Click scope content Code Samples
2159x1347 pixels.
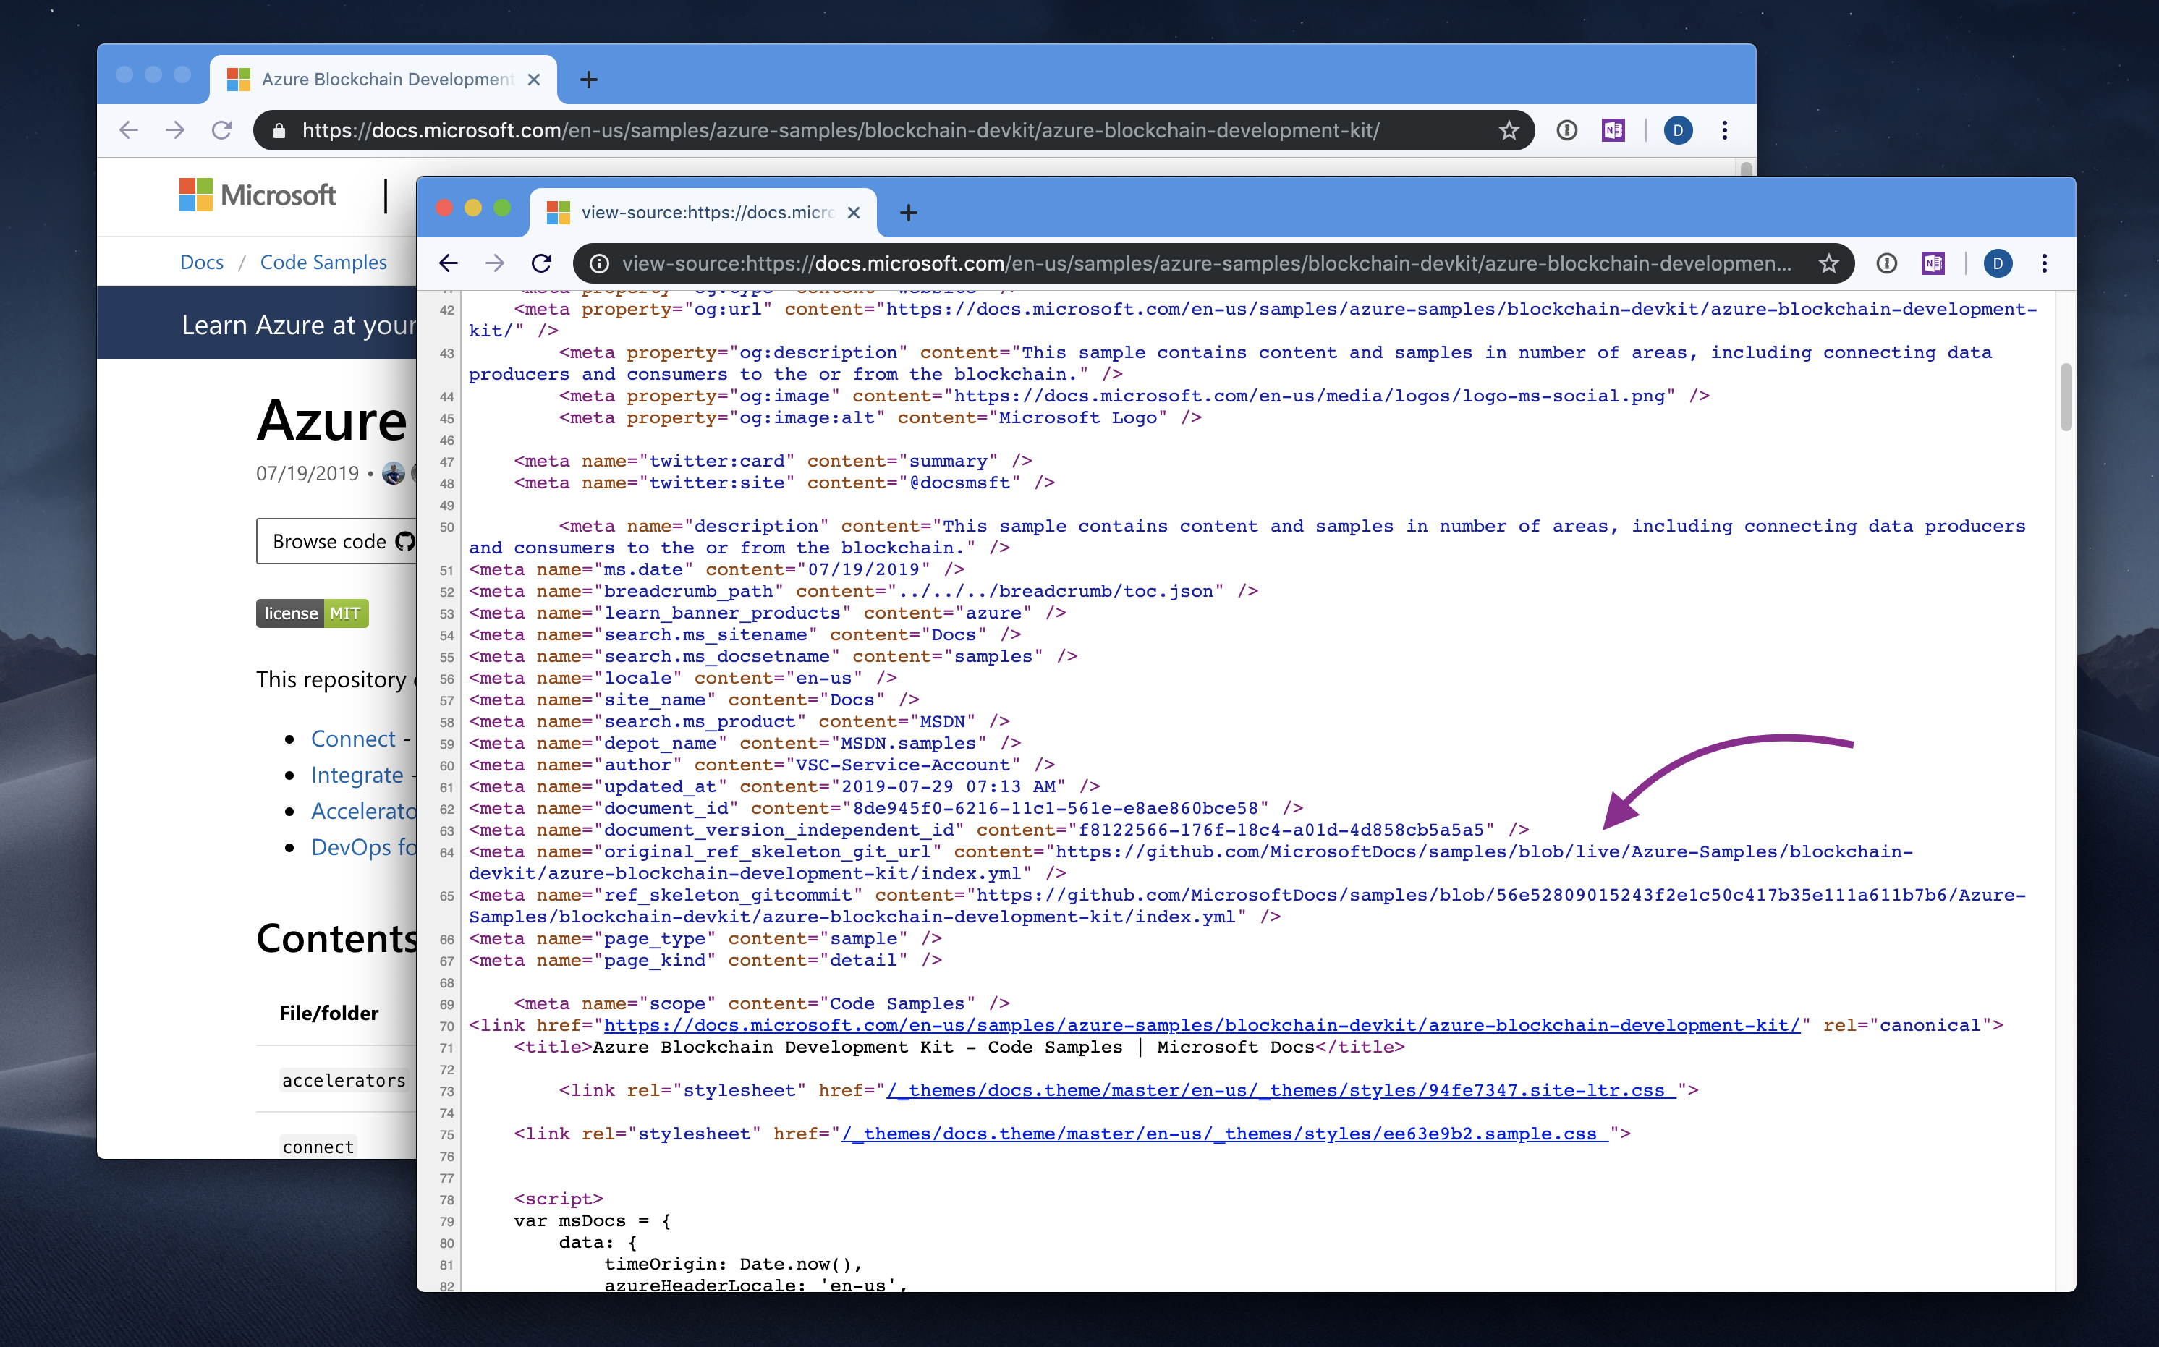tap(896, 1004)
